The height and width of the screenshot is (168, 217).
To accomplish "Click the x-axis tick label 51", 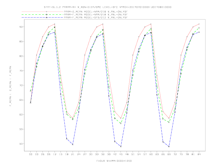I will click(133, 154).
